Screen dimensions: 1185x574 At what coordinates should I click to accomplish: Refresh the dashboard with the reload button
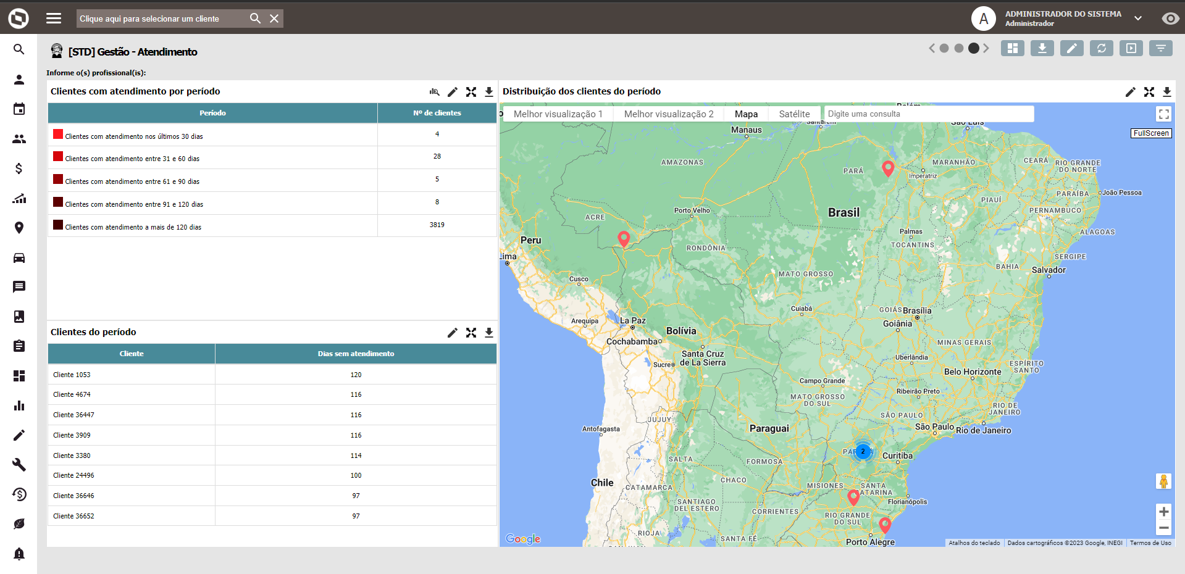(1101, 48)
